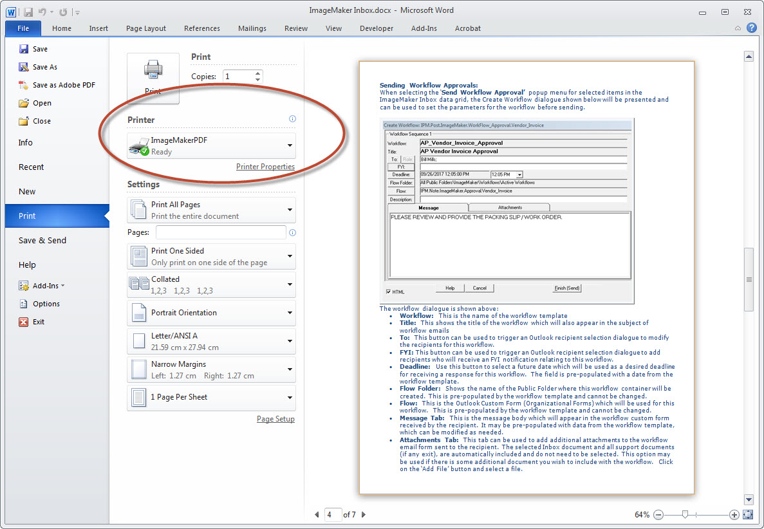Switch to the Page Layout tab
This screenshot has height=529, width=764.
click(x=146, y=28)
